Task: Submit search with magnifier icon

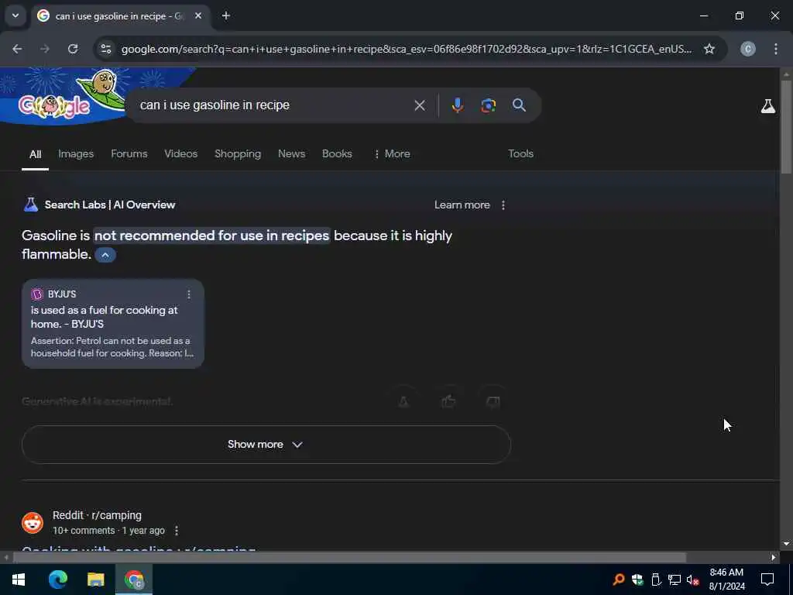Action: coord(519,105)
